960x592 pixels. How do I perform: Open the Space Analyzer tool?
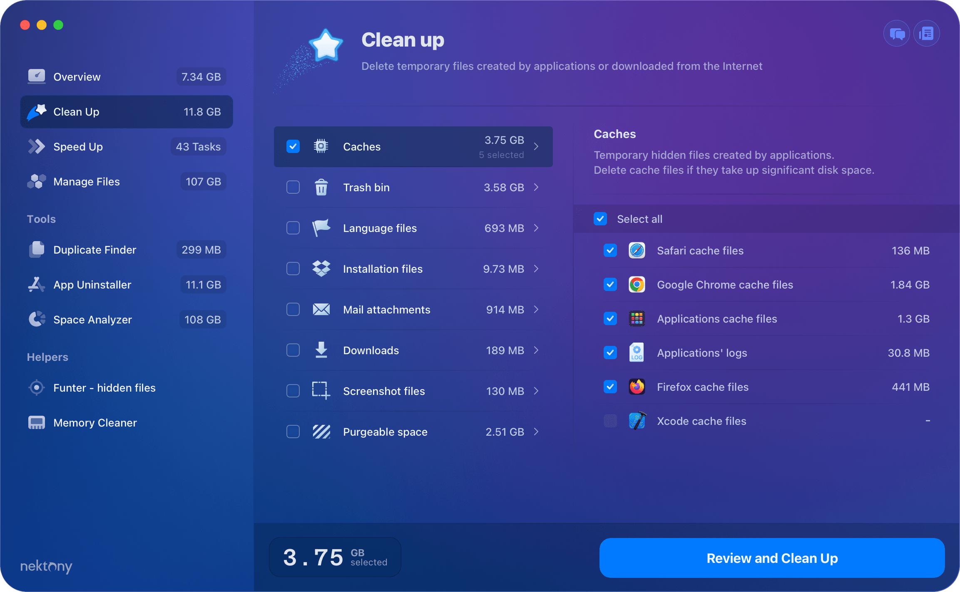tap(92, 319)
